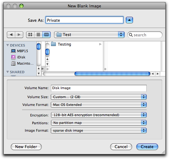Switch to icon view
The width and height of the screenshot is (169, 159).
click(x=30, y=34)
